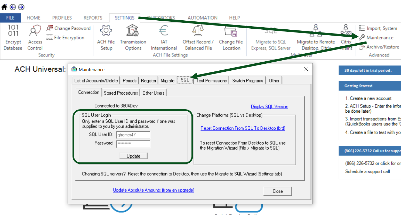Open Transmission Options
The width and height of the screenshot is (401, 215).
[133, 37]
